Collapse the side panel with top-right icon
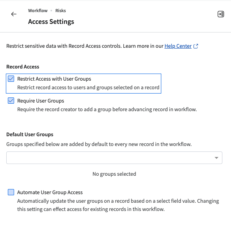 tap(220, 14)
